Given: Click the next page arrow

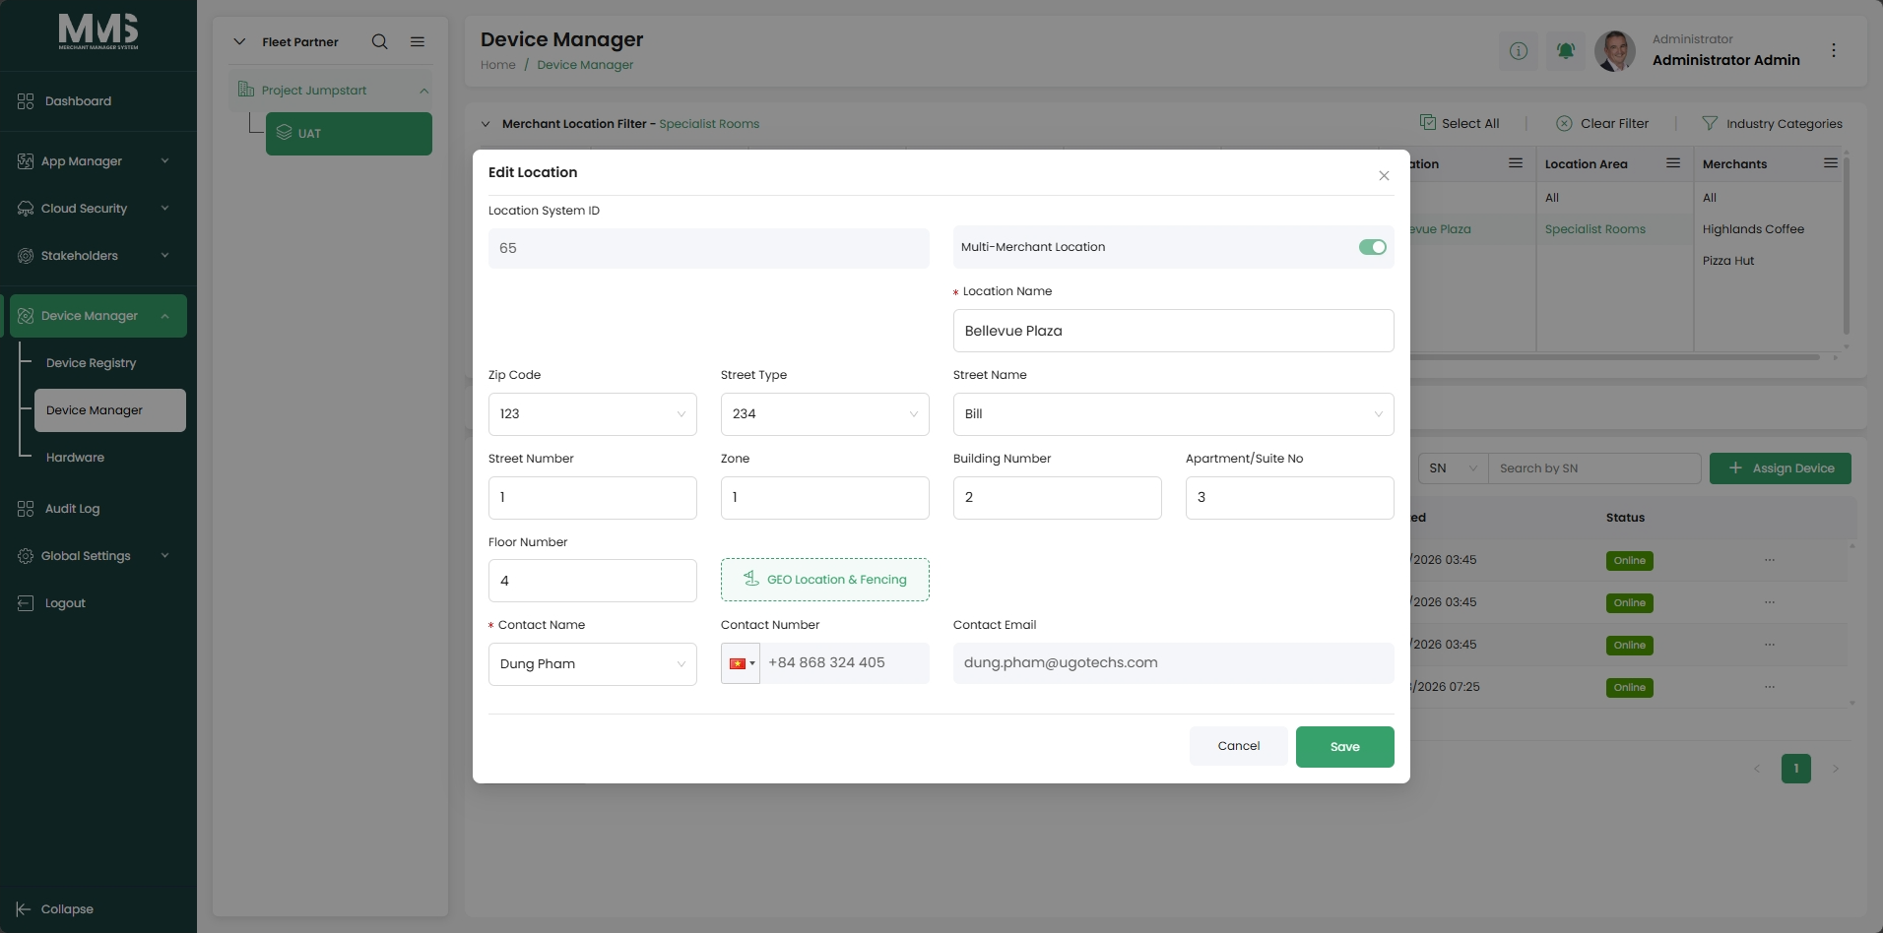Looking at the screenshot, I should point(1835,769).
